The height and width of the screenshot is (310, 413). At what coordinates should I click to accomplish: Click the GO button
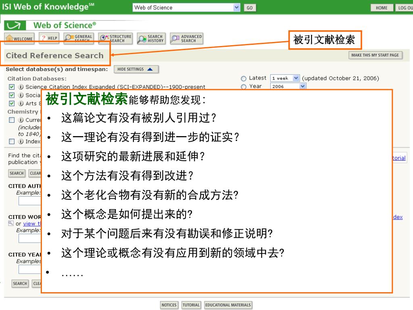click(x=250, y=8)
